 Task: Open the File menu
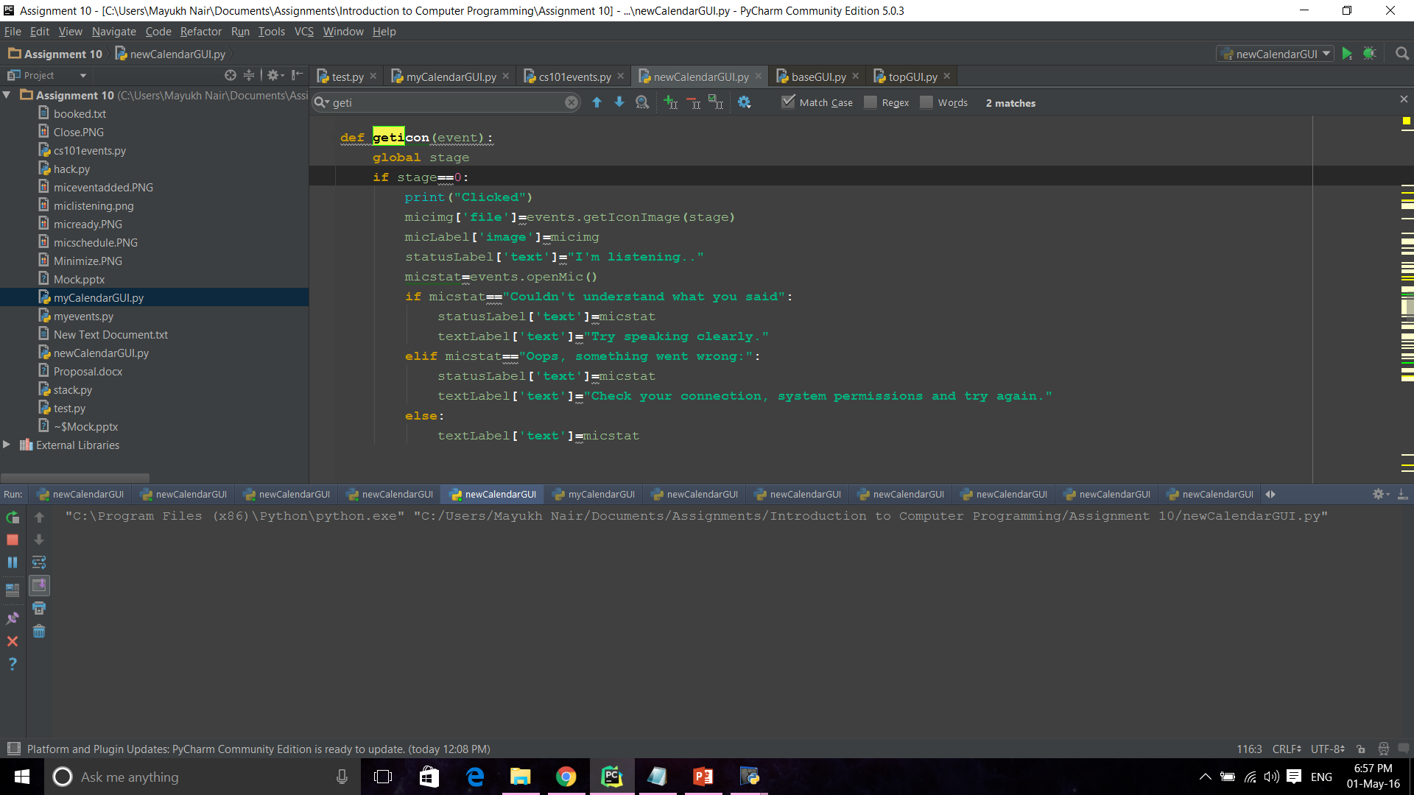[x=13, y=31]
